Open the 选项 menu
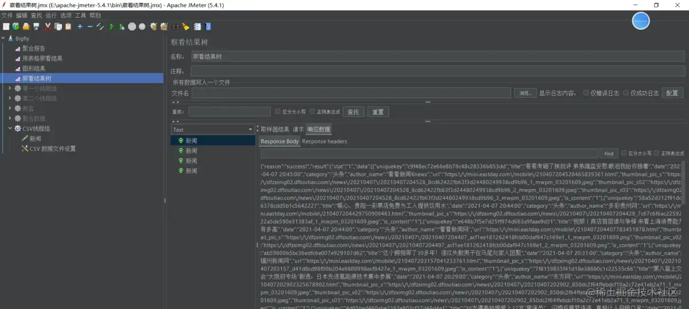The width and height of the screenshot is (689, 309). [67, 15]
